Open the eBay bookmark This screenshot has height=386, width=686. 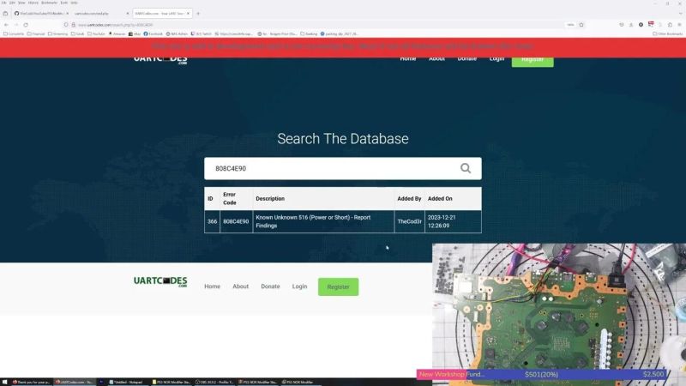point(135,33)
